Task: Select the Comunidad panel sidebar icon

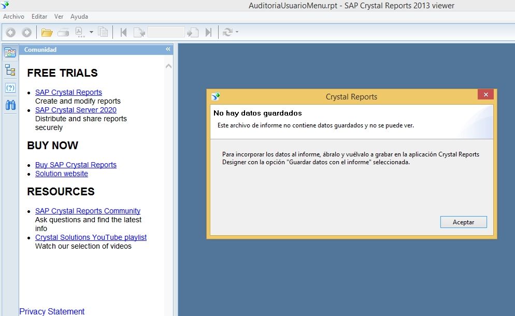Action: pos(10,52)
